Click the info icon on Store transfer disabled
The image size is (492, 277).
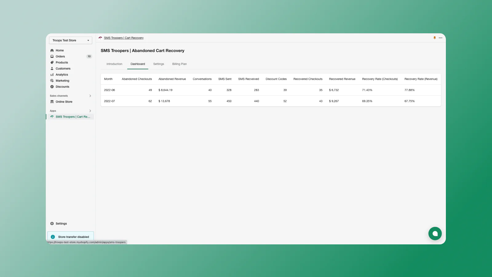click(53, 237)
